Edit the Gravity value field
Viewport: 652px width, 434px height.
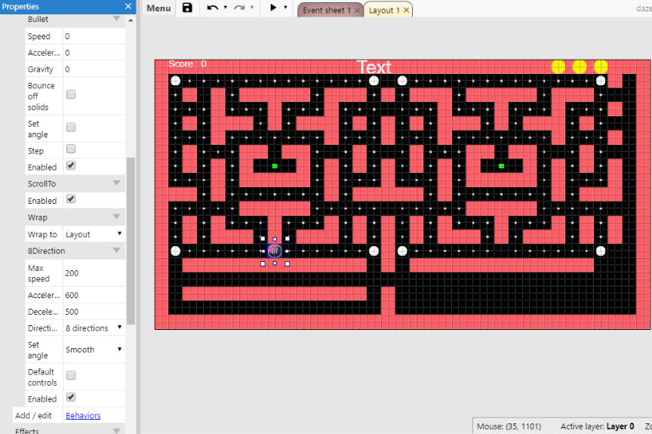coord(94,69)
